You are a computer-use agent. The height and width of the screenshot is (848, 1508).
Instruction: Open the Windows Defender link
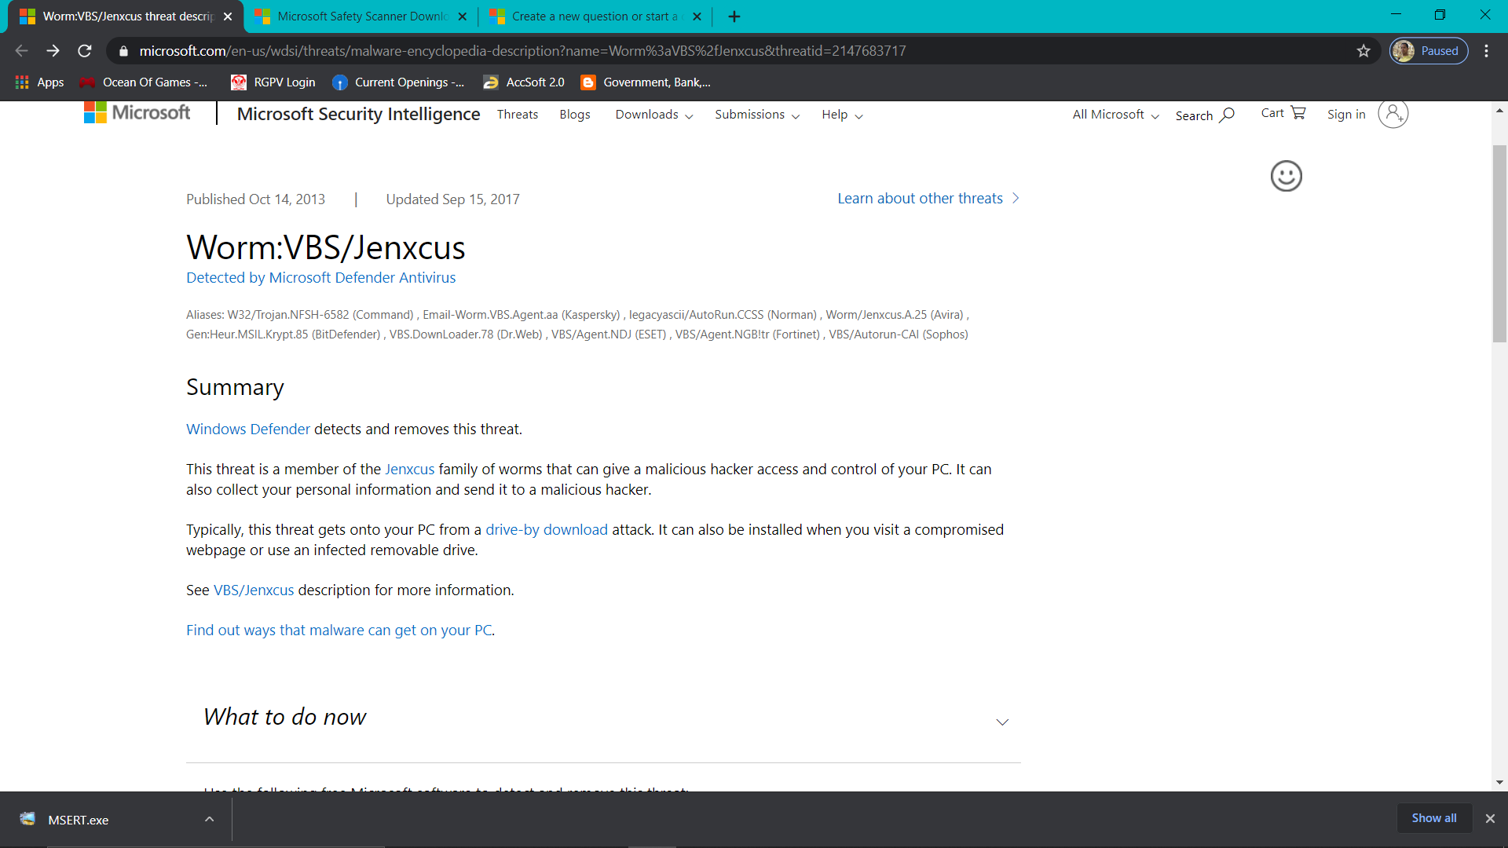coord(248,429)
